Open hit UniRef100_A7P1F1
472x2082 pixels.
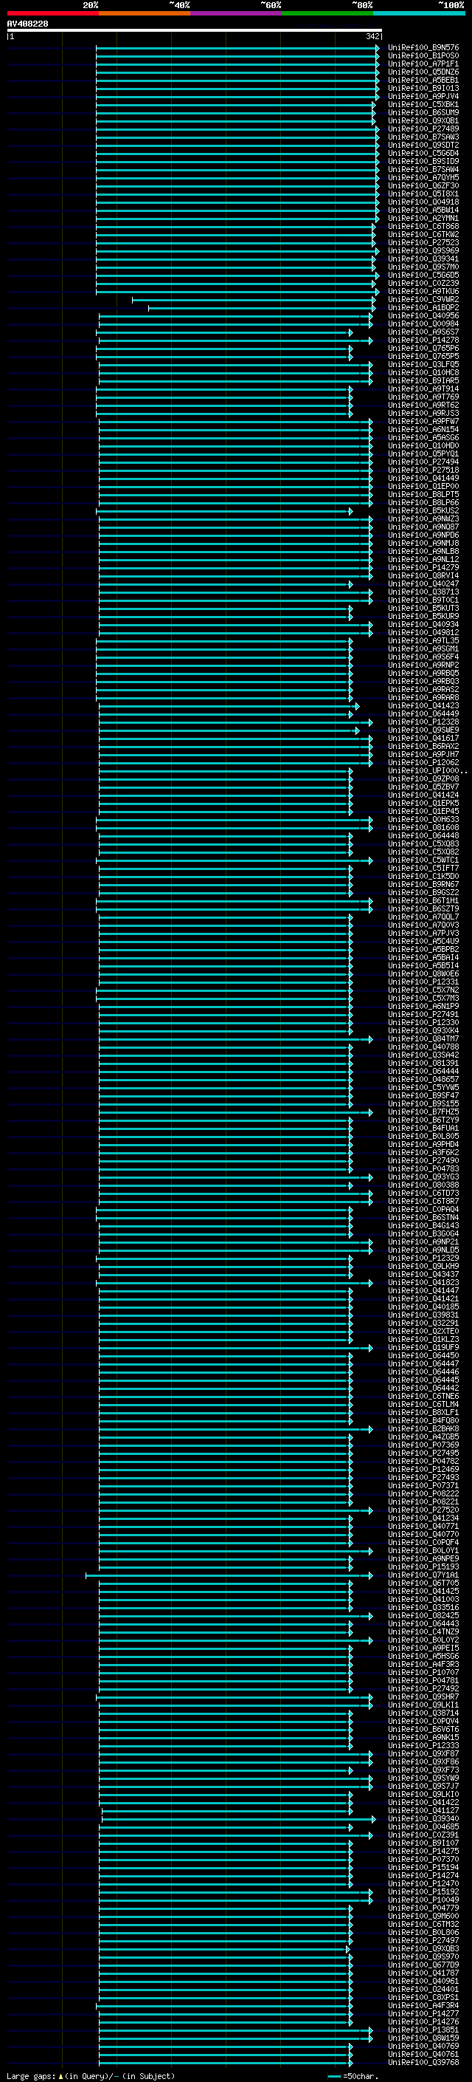(x=423, y=64)
